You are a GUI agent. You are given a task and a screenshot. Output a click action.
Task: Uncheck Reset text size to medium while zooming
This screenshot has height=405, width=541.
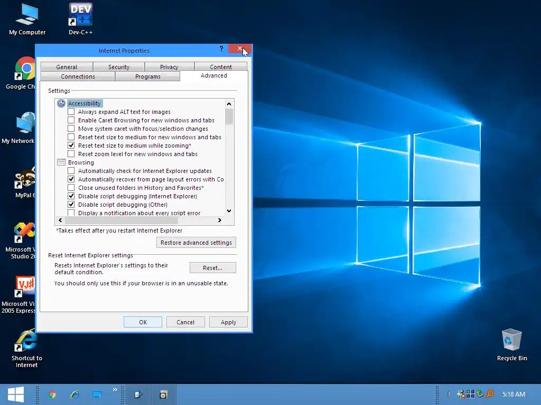[x=71, y=146]
